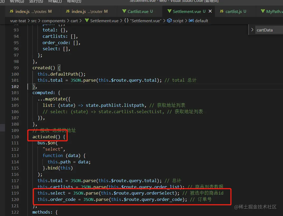Click the JS icon on cartlist.js tab
The image size is (283, 216).
[x=222, y=11]
